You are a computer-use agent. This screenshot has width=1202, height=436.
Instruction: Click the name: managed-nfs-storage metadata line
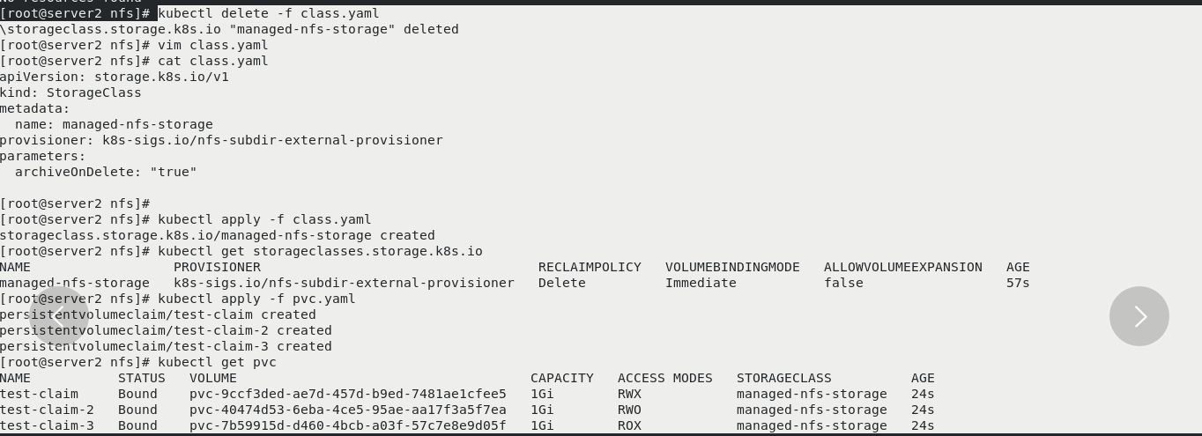(x=114, y=124)
